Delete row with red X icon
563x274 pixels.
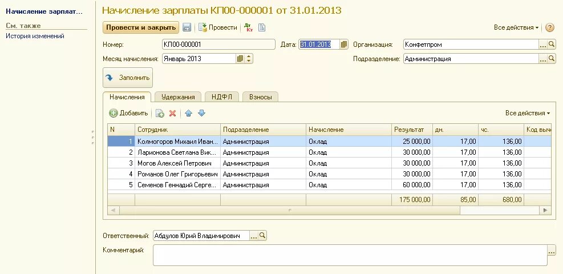point(172,114)
